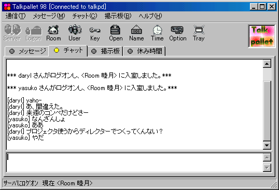Click the daryl logon notice line

point(89,76)
